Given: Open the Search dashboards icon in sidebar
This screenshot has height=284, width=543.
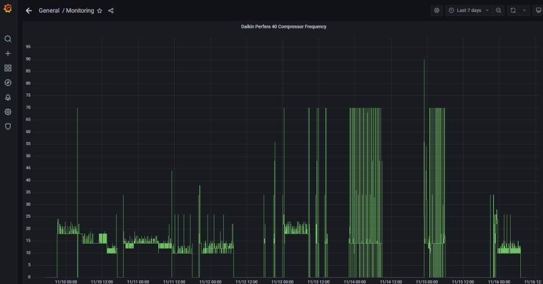Looking at the screenshot, I should (x=8, y=39).
